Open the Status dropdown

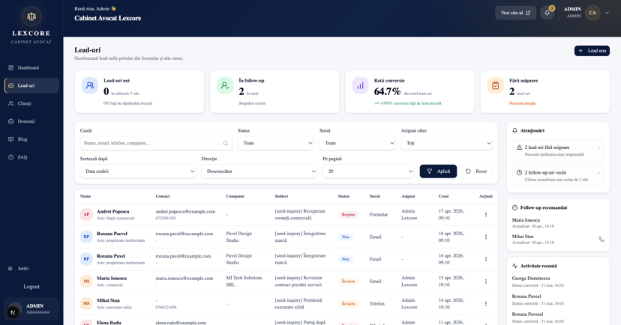[x=276, y=143]
